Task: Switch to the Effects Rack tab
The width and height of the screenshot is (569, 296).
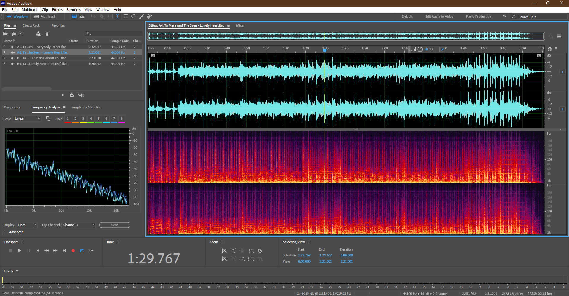Action: [31, 25]
